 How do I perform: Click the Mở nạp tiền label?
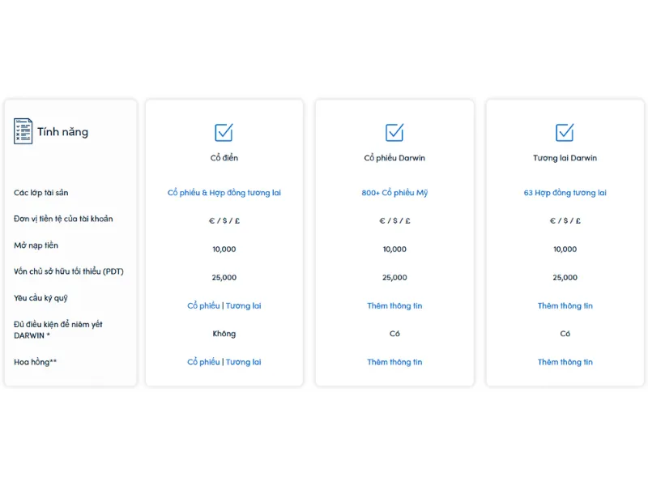point(36,245)
